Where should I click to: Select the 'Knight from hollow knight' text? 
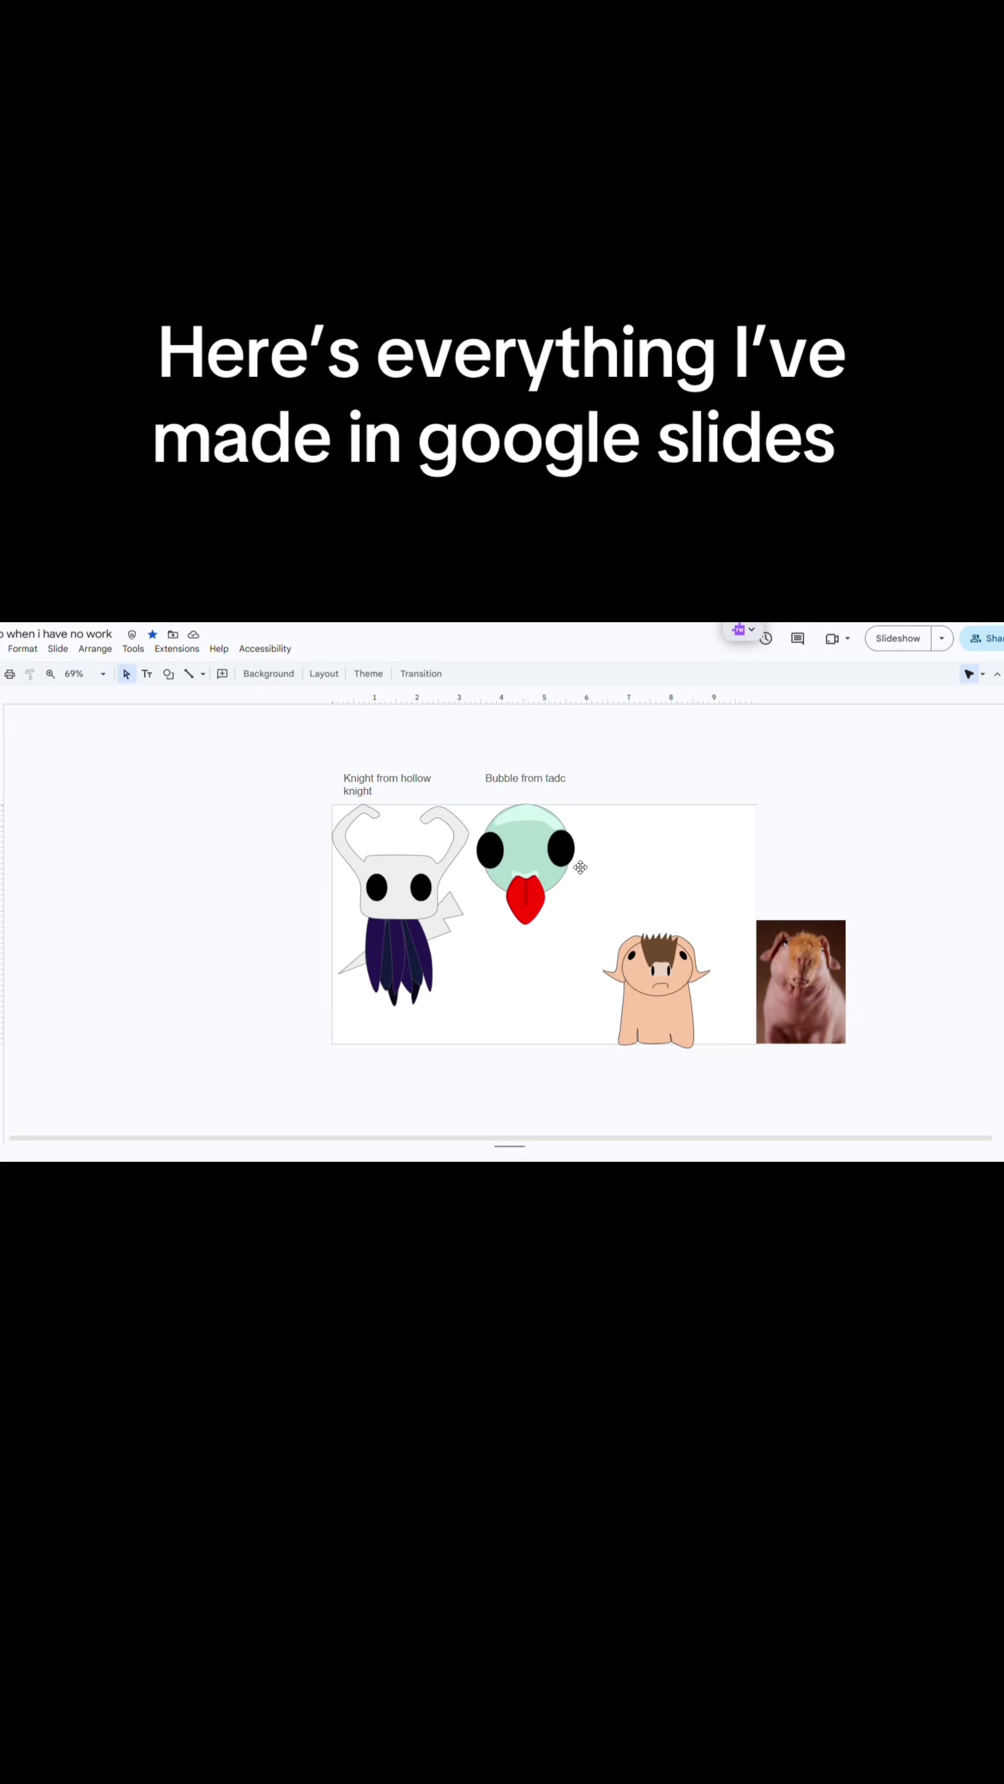[x=387, y=785]
